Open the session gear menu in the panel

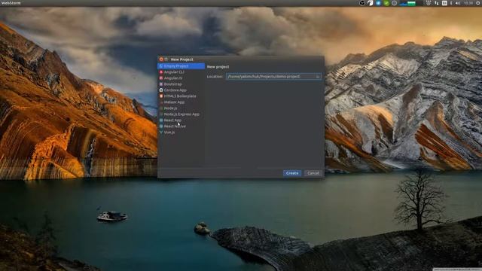pos(479,3)
